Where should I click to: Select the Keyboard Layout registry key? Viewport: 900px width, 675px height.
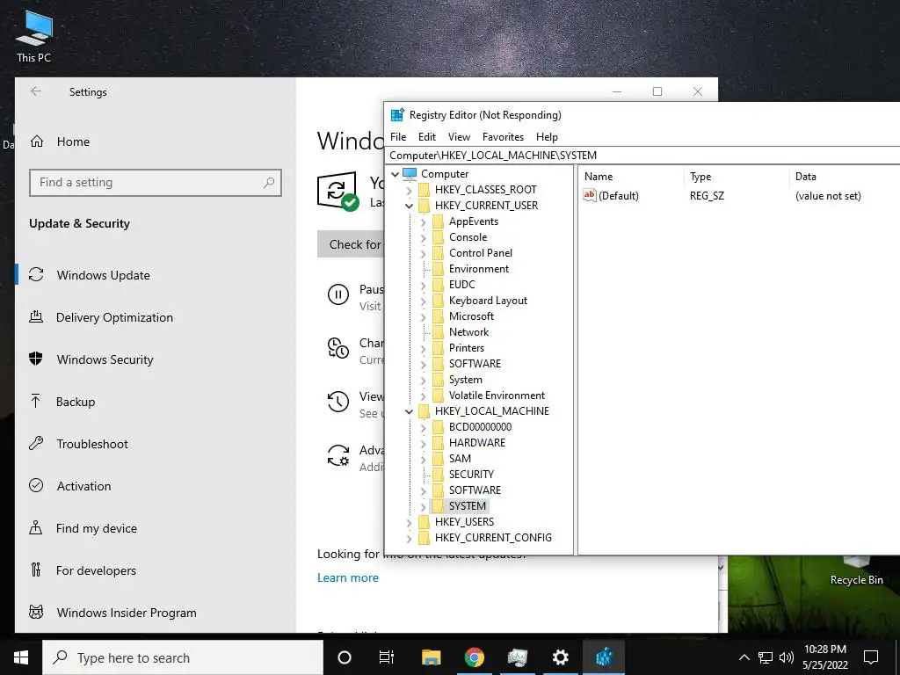488,301
